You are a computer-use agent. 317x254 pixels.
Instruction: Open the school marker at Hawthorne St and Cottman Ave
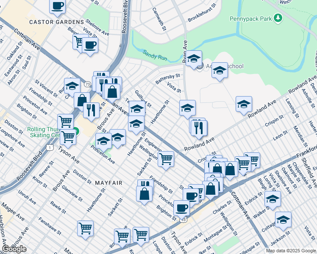136,125
